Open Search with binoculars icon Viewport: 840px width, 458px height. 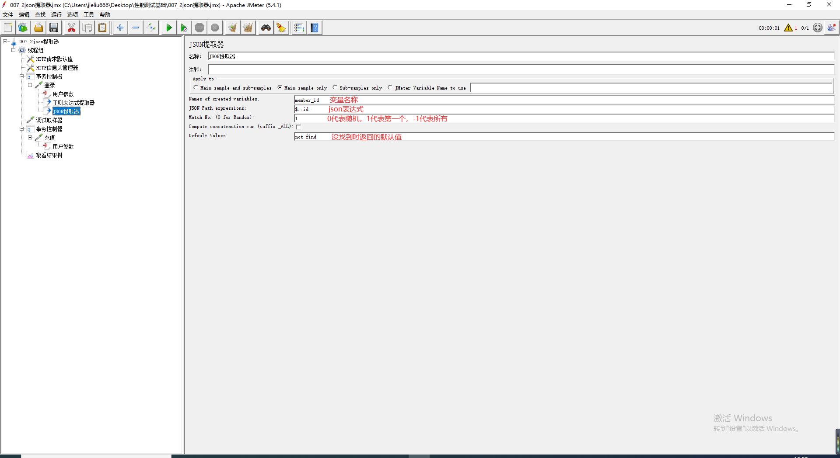[266, 28]
